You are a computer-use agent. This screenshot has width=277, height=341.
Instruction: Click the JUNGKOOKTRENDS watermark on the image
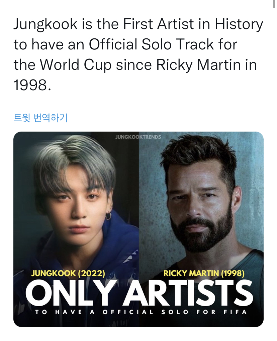[x=138, y=136]
